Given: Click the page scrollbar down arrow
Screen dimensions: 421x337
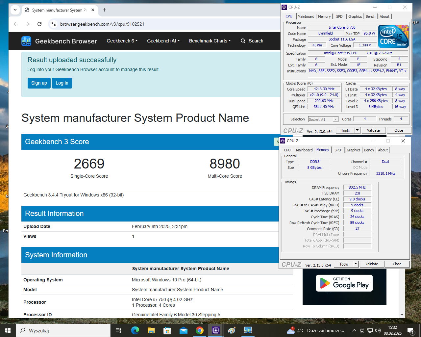Looking at the screenshot, I should 402,315.
